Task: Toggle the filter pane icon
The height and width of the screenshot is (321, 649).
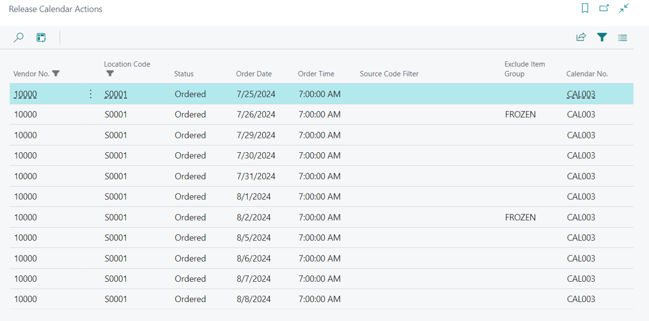Action: click(x=602, y=38)
